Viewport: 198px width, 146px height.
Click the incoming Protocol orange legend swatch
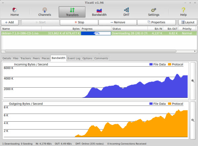(170, 64)
